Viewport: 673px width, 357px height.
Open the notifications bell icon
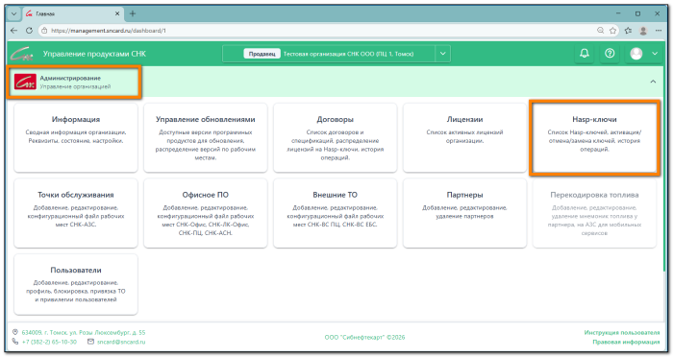pyautogui.click(x=585, y=54)
